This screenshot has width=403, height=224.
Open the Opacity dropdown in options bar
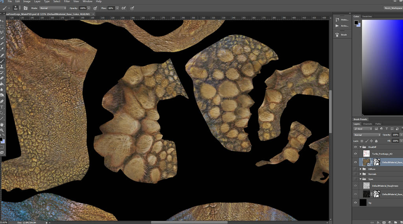pyautogui.click(x=89, y=8)
